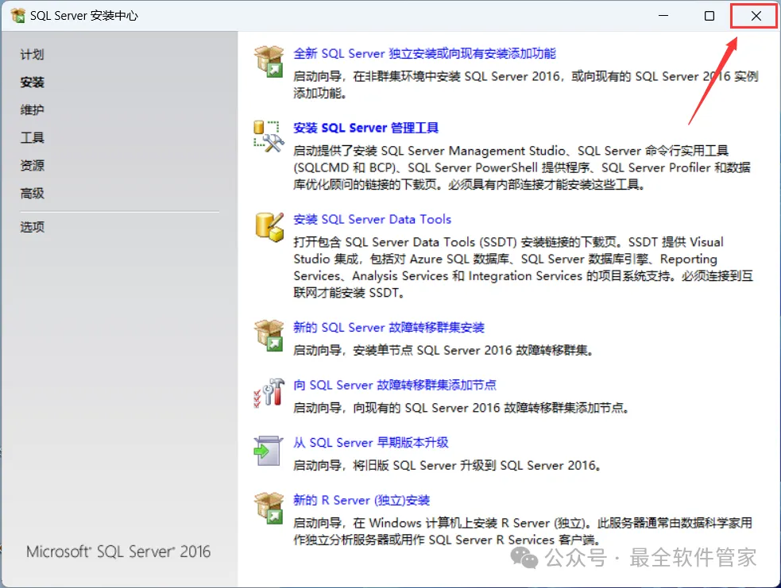Viewport: 781px width, 588px height.
Task: Open the 计划 page in sidebar
Action: click(x=33, y=54)
